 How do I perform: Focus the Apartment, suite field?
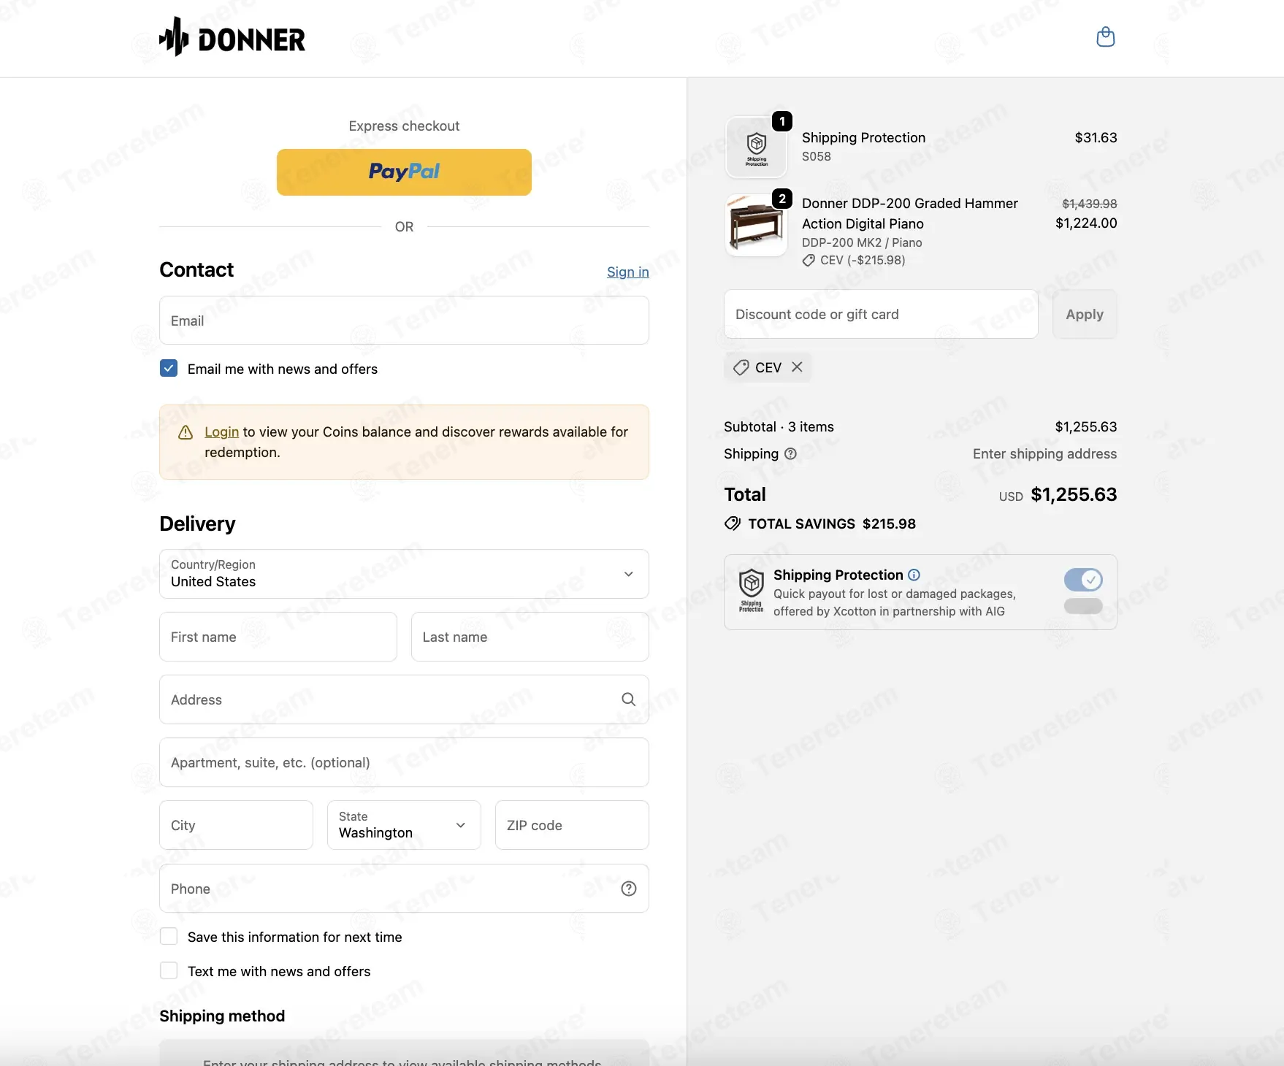[404, 762]
